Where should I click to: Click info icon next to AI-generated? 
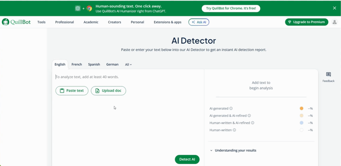click(231, 108)
